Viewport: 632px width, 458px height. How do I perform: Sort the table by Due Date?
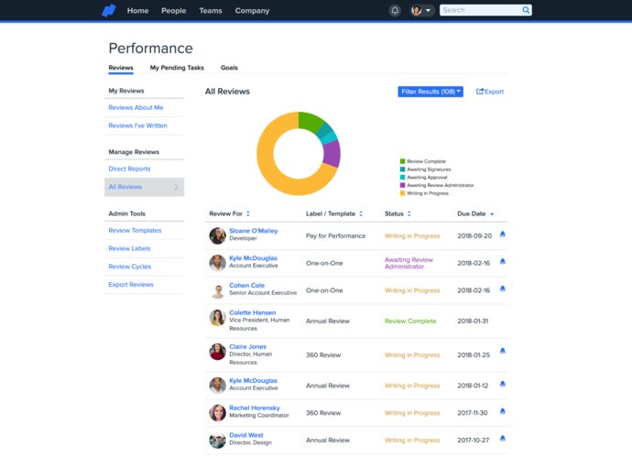pos(475,213)
